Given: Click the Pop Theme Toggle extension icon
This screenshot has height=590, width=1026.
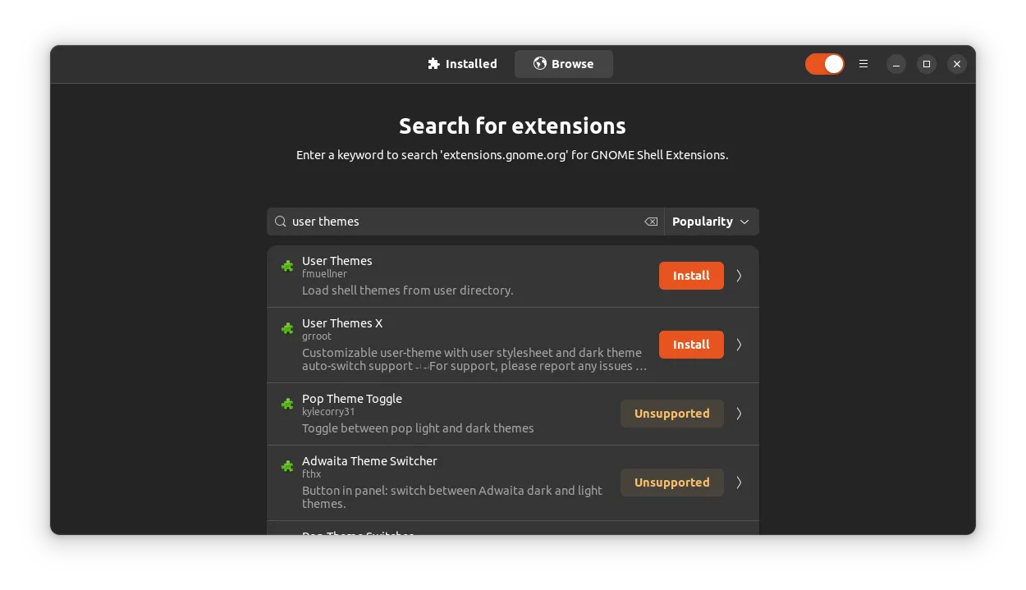Looking at the screenshot, I should pyautogui.click(x=286, y=404).
